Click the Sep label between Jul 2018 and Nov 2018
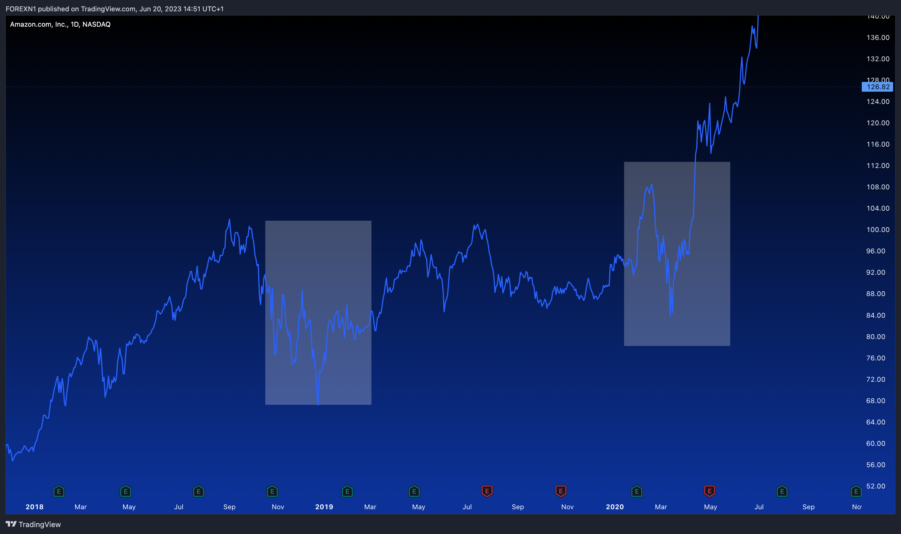The width and height of the screenshot is (901, 534). coord(229,507)
